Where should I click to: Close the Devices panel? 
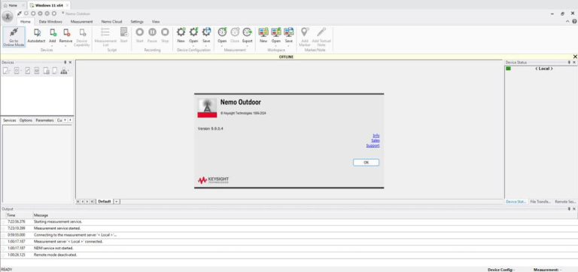pyautogui.click(x=70, y=63)
